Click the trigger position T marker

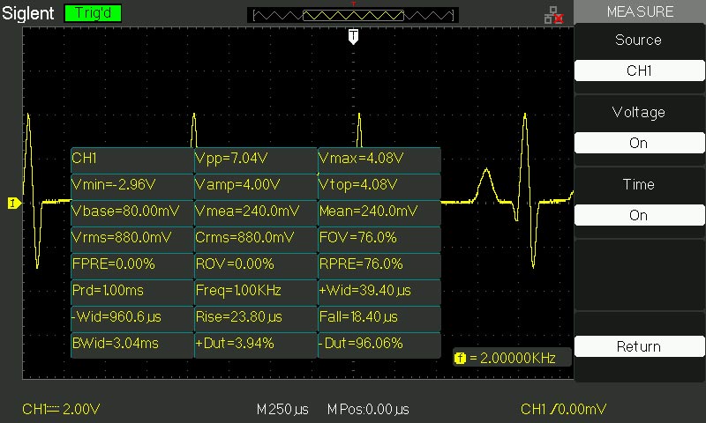pyautogui.click(x=353, y=36)
